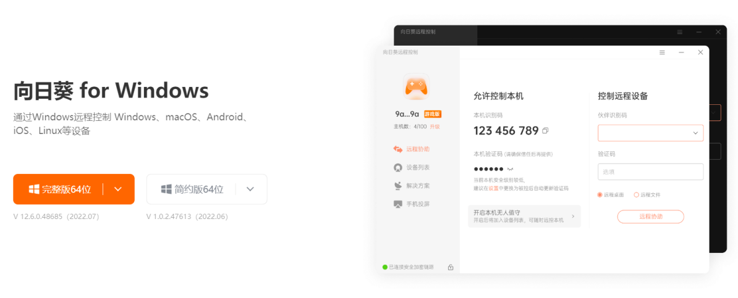Image resolution: width=738 pixels, height=298 pixels.
Task: Click the 主机数: 4/100 text
Action: pos(410,127)
